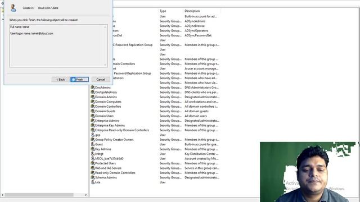Select the MSOL_bae7c37cb5d0 user icon

[x=93, y=158]
